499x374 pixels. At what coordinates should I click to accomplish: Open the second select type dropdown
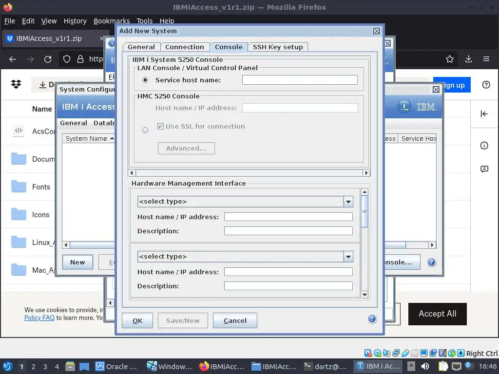click(x=348, y=257)
